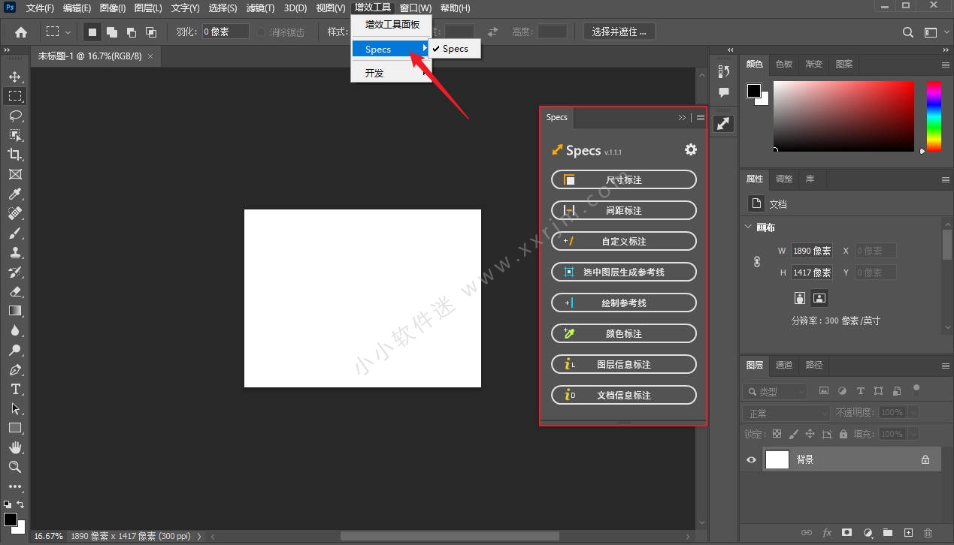Image resolution: width=954 pixels, height=545 pixels.
Task: Pick a color in the color field
Action: (843, 116)
